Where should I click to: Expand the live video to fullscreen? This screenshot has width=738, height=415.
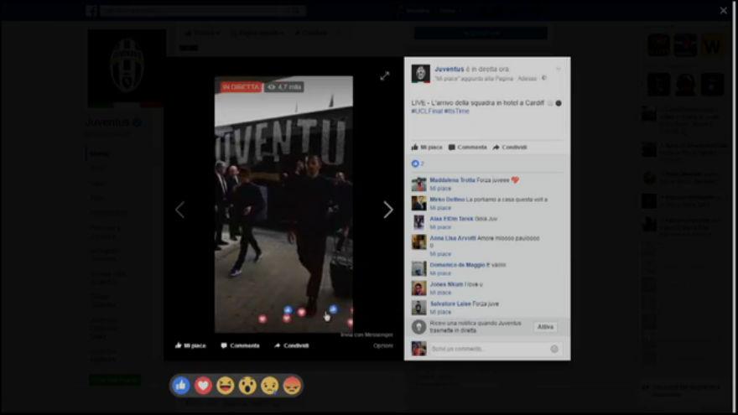click(384, 75)
